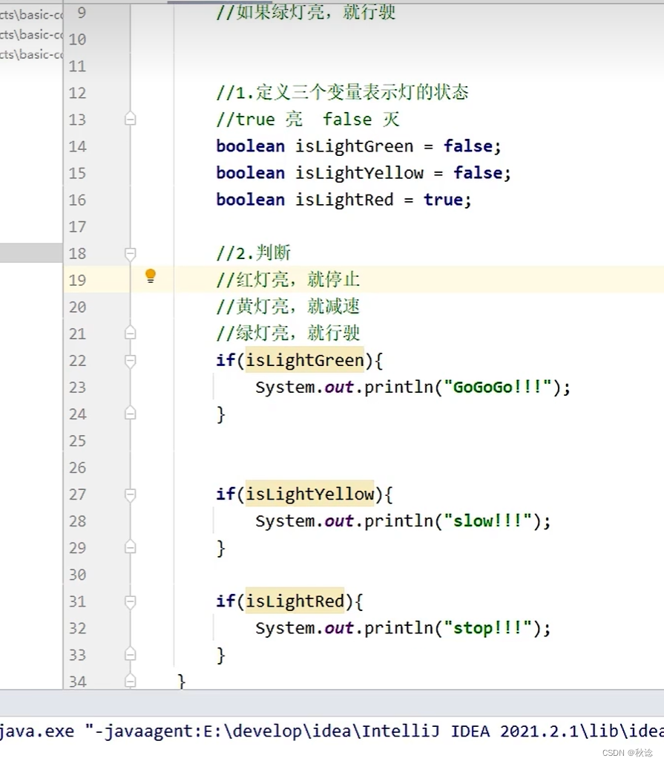Click 'System' on line 32
This screenshot has width=664, height=764.
tap(286, 629)
